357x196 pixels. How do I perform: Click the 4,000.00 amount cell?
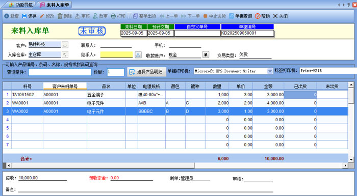[x=268, y=103]
